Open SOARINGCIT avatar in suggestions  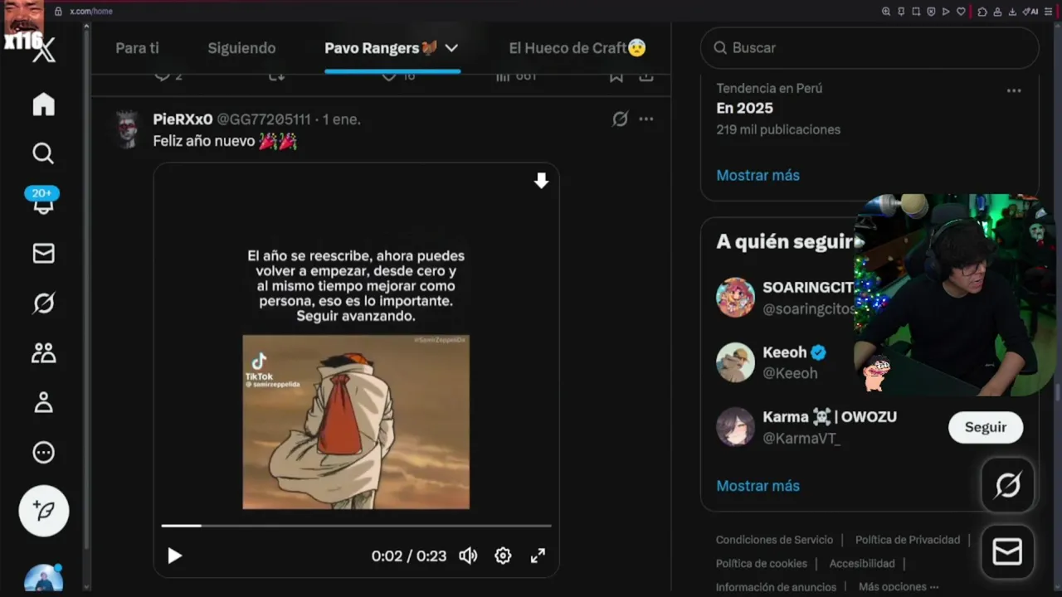735,298
